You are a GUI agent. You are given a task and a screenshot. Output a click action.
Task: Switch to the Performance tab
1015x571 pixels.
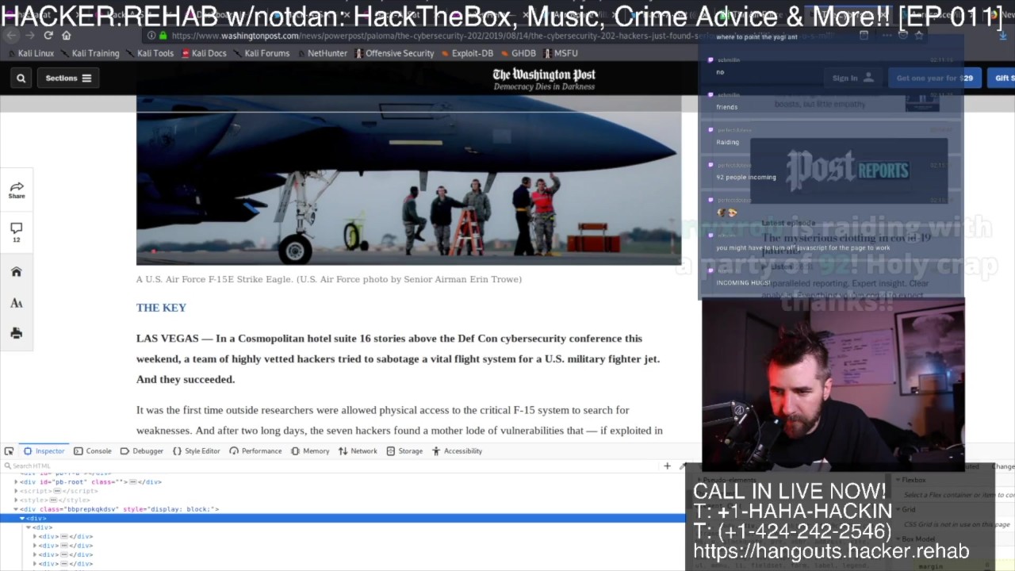pos(255,451)
